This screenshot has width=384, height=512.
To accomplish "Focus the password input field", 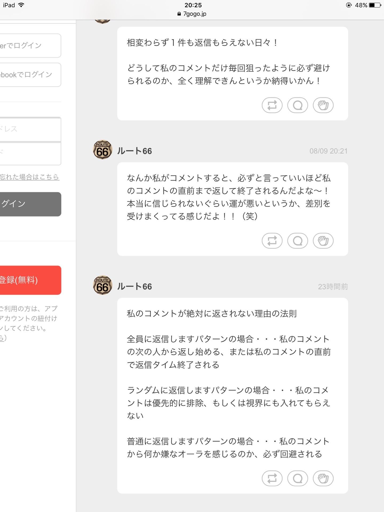I will 30,153.
